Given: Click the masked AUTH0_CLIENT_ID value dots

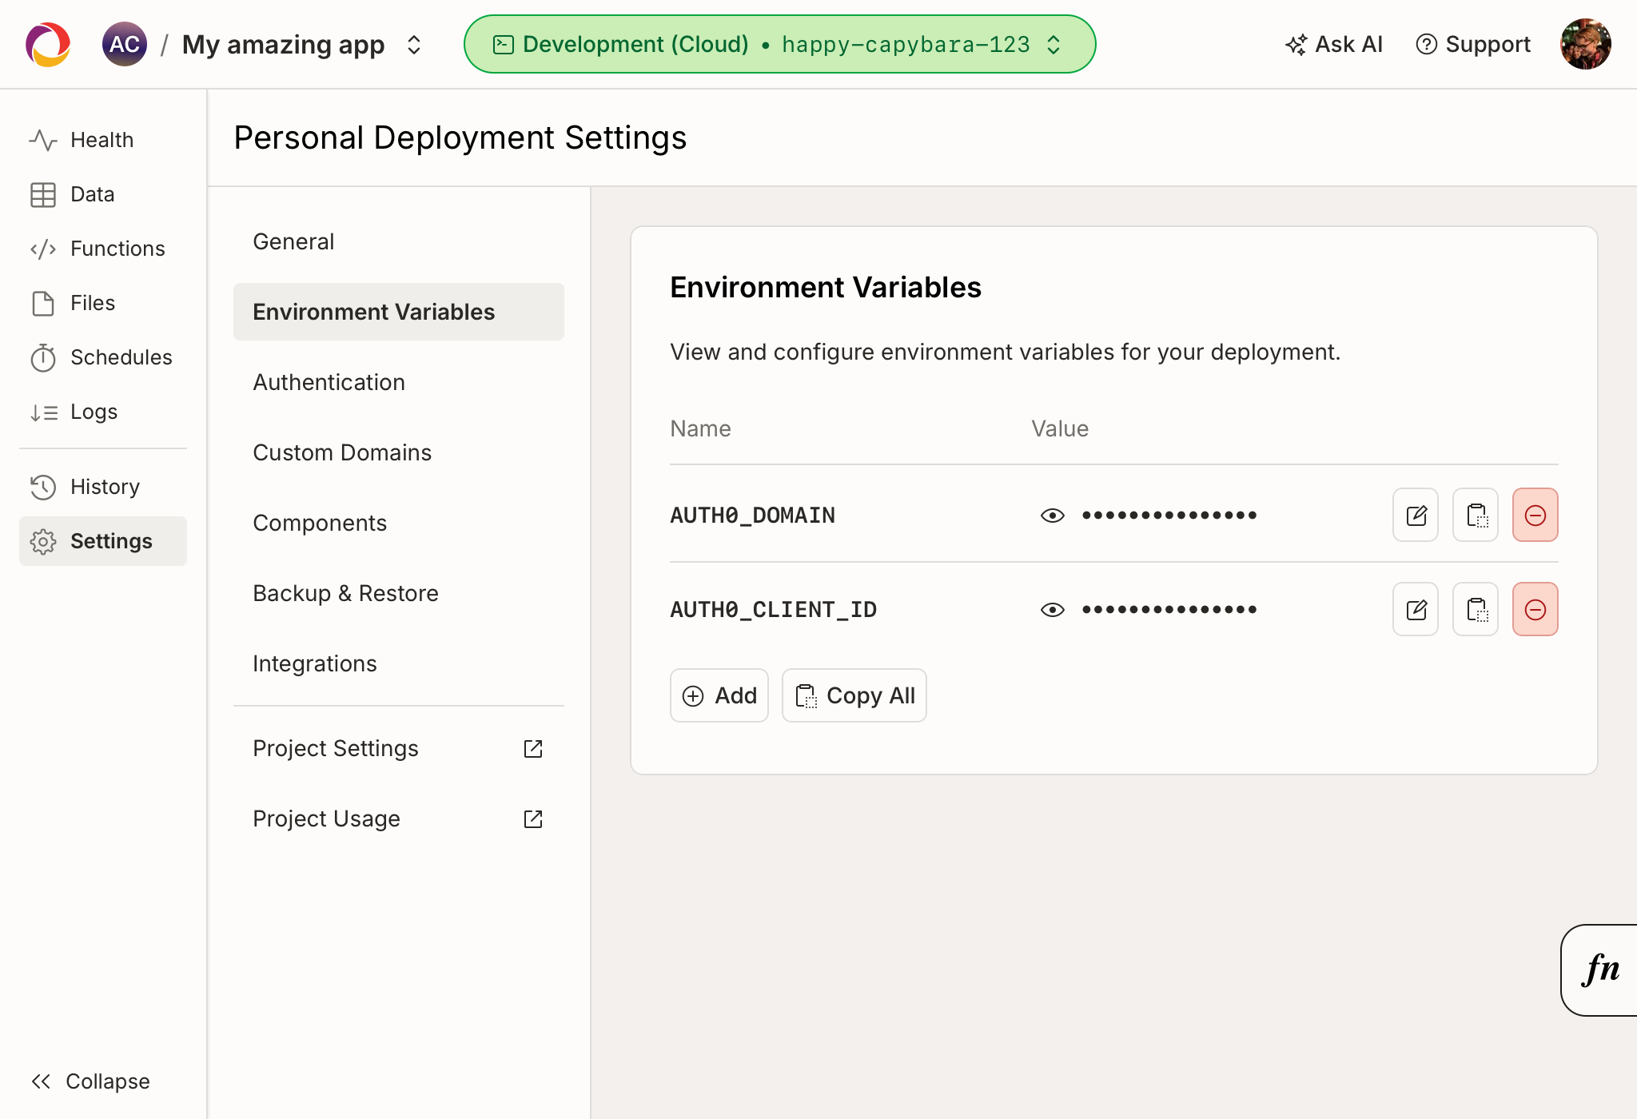Looking at the screenshot, I should [1169, 610].
